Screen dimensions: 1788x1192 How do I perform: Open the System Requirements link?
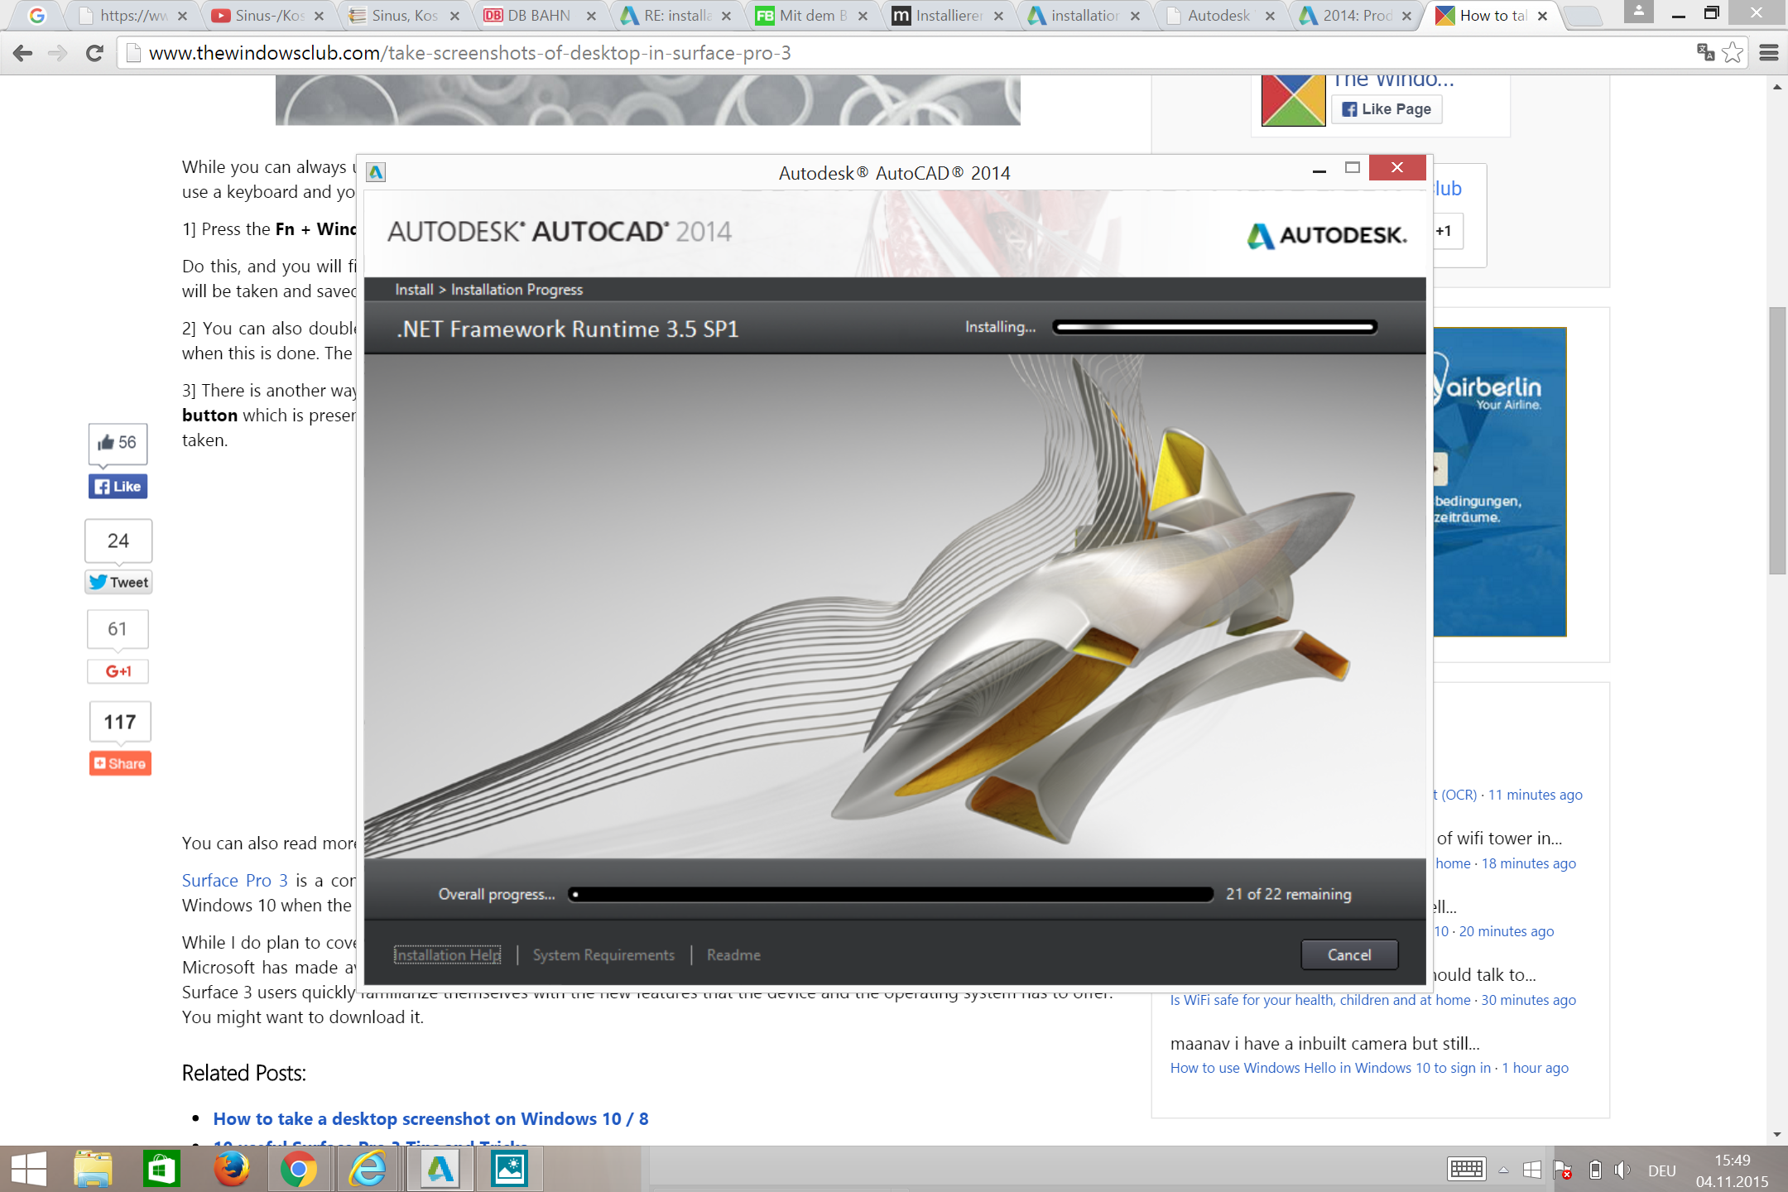603,954
